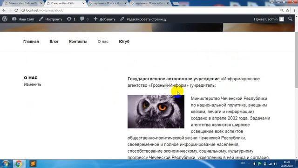Open the updates indicator showing 1

pyautogui.click(x=71, y=19)
